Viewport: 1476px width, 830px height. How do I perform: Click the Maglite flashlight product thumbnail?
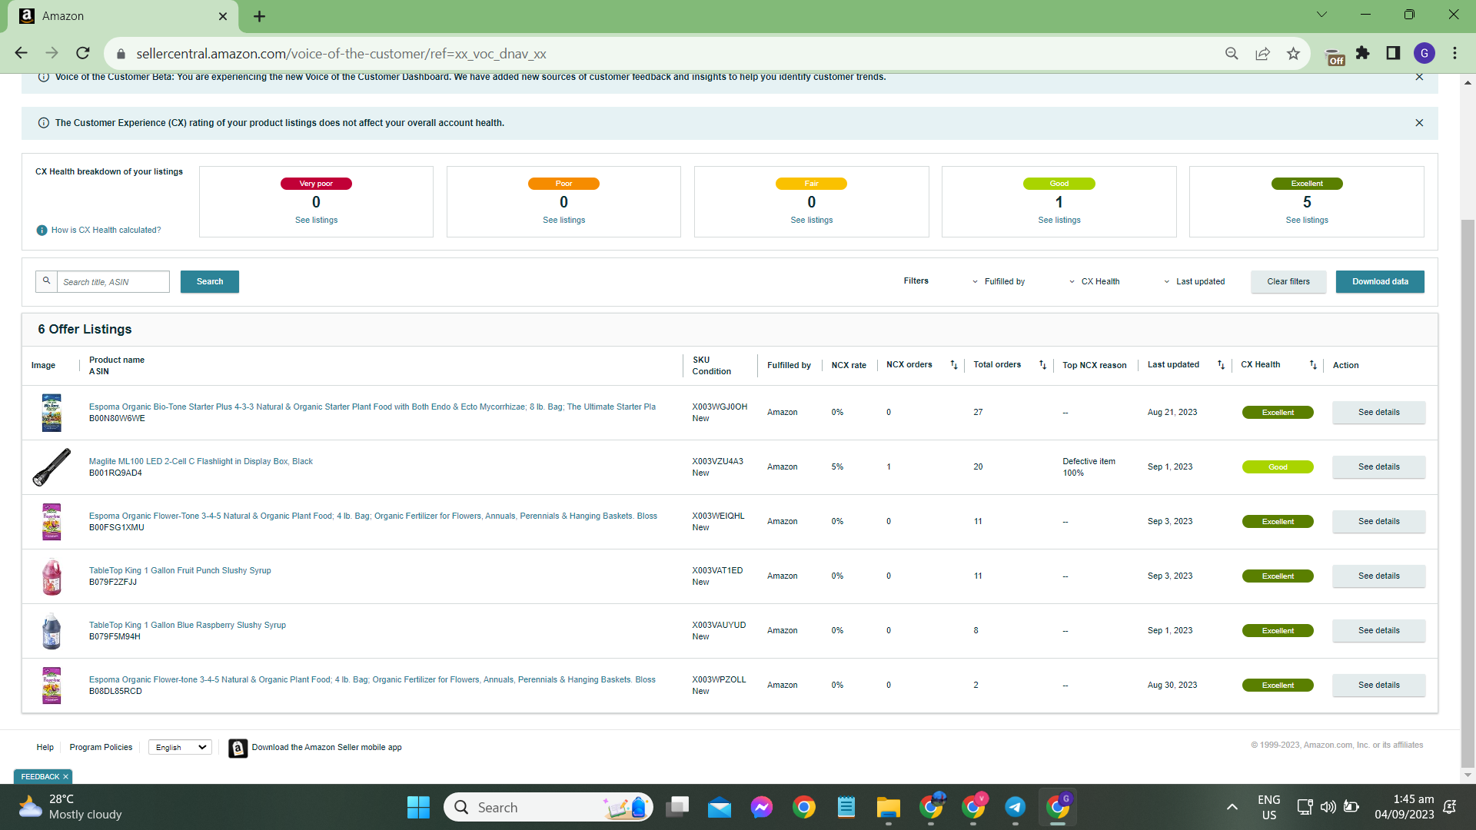52,467
